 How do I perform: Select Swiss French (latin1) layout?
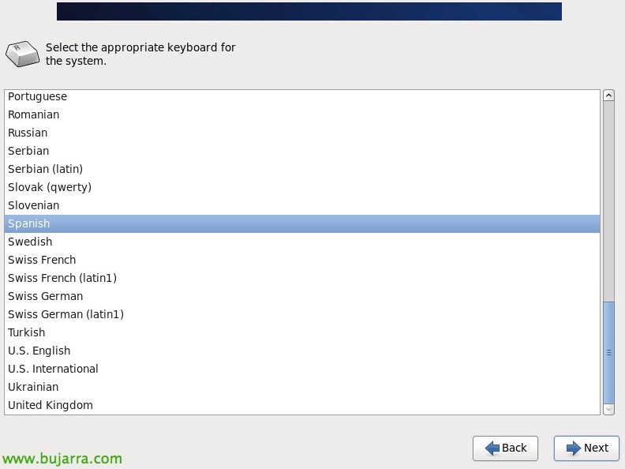[302, 278]
